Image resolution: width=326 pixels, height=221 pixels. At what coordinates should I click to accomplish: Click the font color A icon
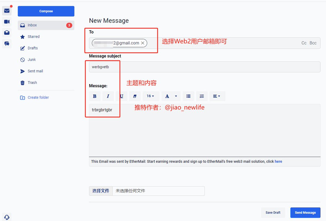(167, 96)
